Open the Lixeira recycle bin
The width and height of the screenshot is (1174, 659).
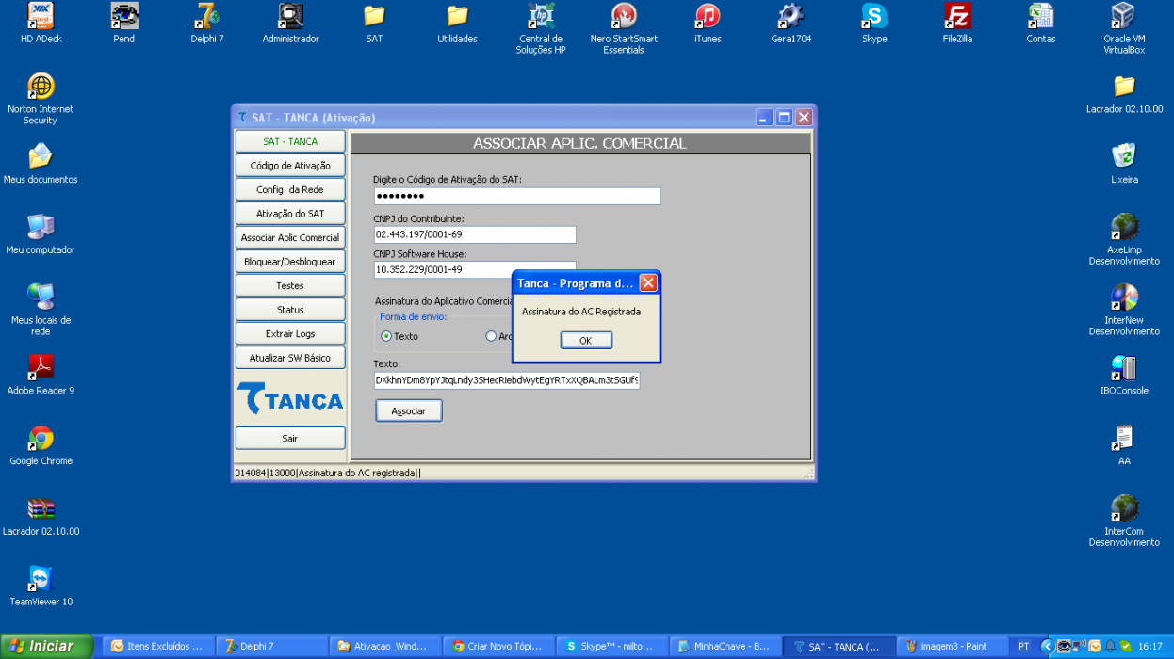pos(1124,156)
